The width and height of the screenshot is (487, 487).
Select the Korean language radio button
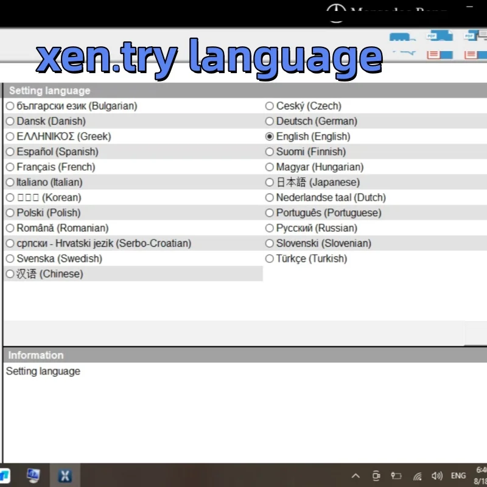[10, 197]
